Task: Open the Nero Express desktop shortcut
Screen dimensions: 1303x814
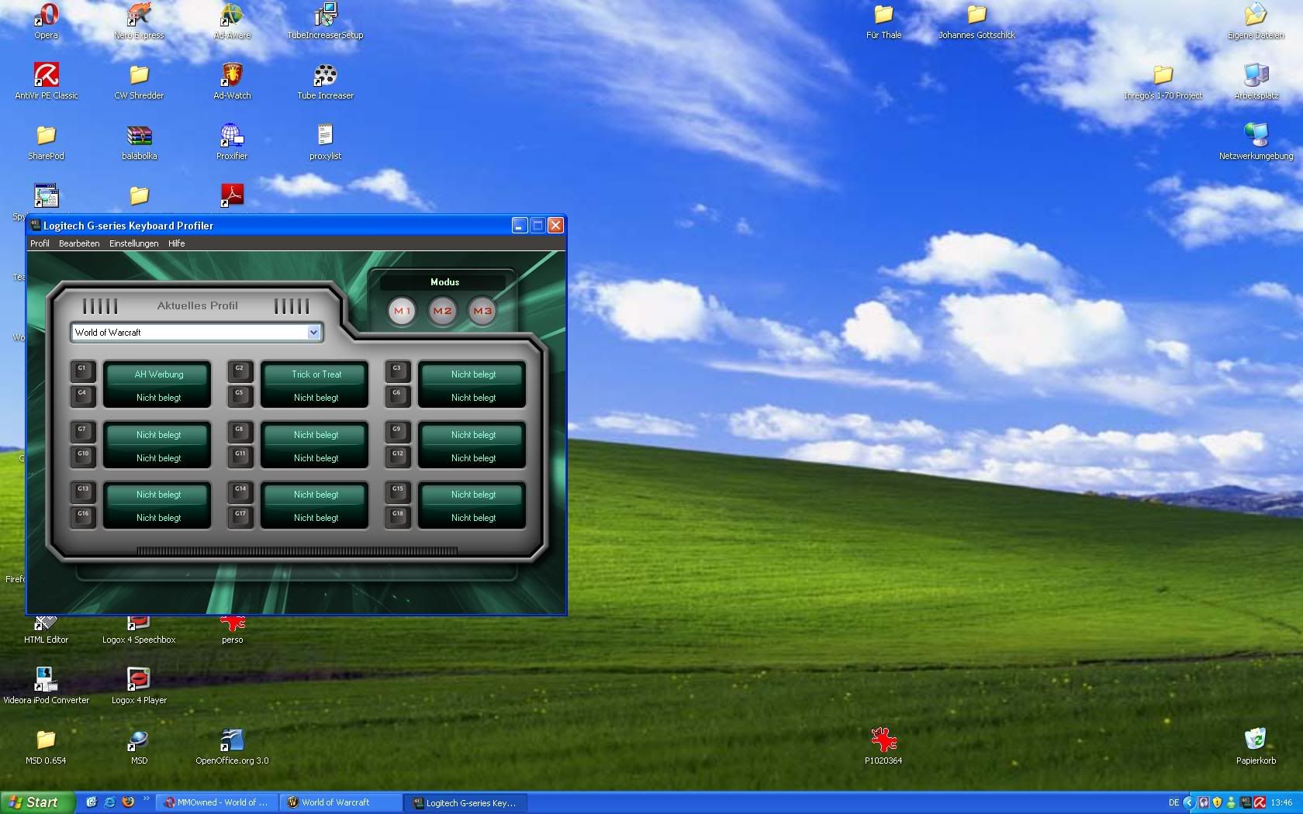Action: click(139, 21)
